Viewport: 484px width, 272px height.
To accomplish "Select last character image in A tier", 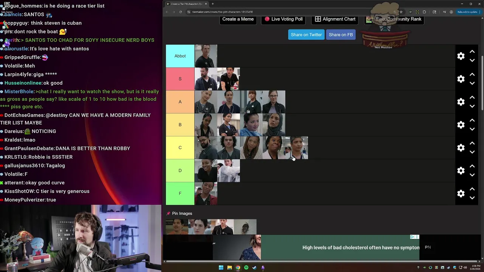I will tap(274, 102).
